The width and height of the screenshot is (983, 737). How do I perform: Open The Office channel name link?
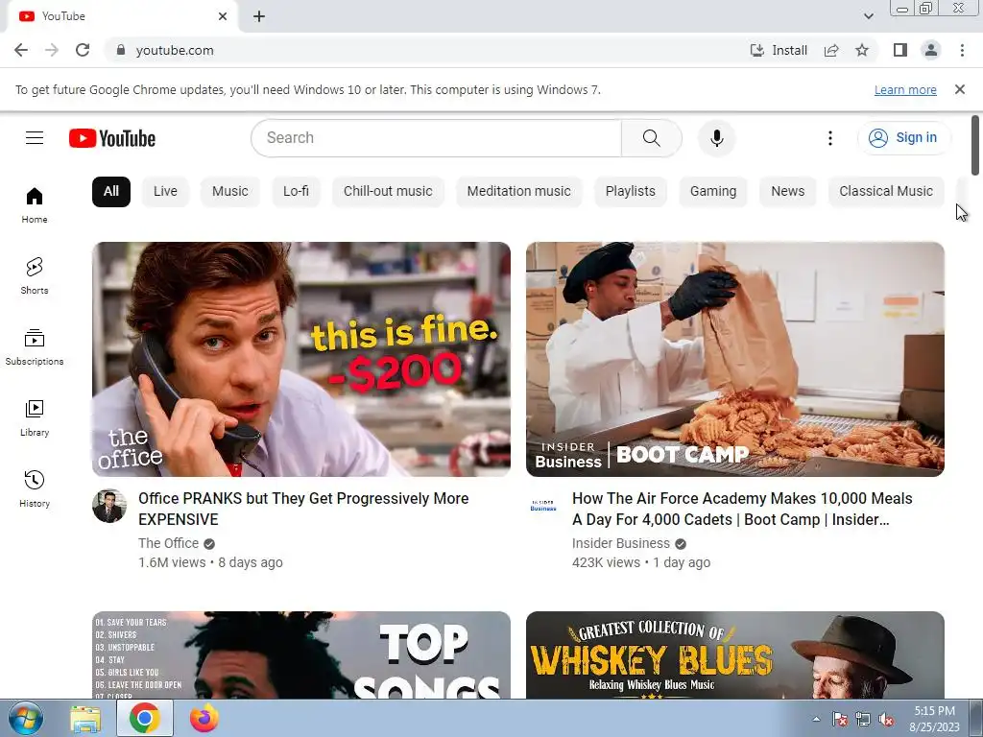(x=169, y=543)
